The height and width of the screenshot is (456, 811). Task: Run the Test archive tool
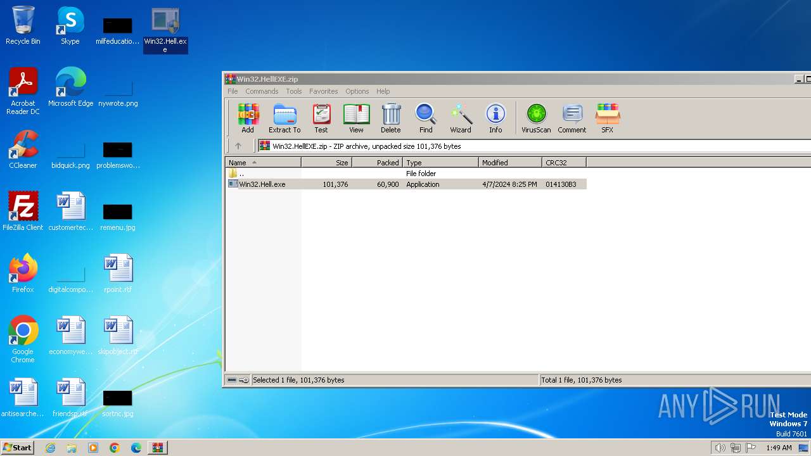(x=321, y=118)
